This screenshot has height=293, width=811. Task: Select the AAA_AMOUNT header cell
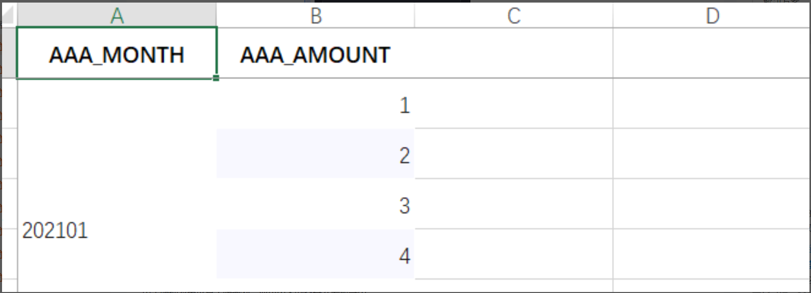[x=315, y=54]
